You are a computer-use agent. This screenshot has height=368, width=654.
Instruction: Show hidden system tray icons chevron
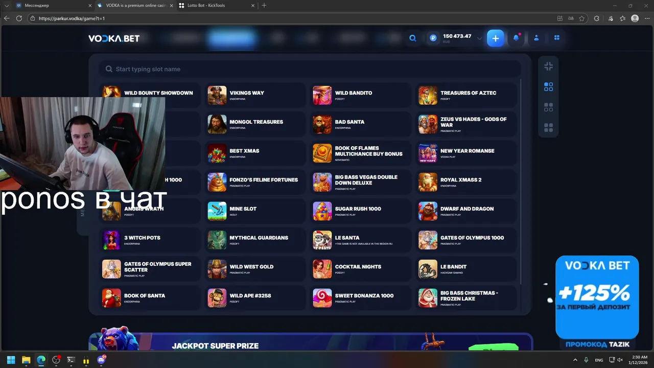point(575,360)
